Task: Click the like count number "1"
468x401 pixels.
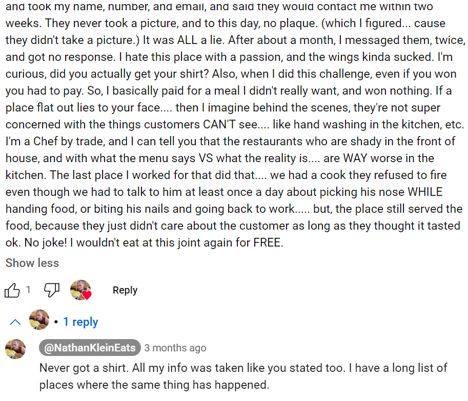Action: [x=28, y=290]
